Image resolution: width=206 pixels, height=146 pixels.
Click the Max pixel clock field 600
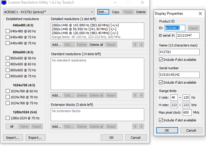(x=187, y=112)
